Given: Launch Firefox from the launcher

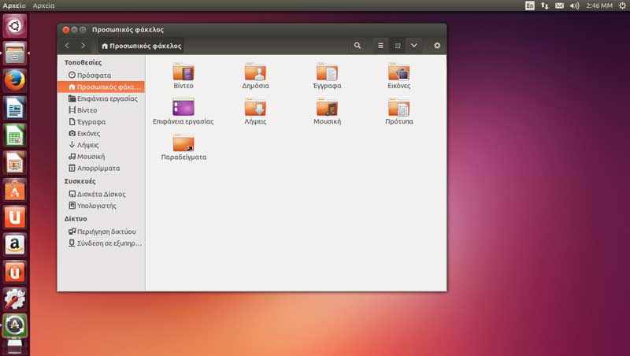Looking at the screenshot, I should 15,80.
